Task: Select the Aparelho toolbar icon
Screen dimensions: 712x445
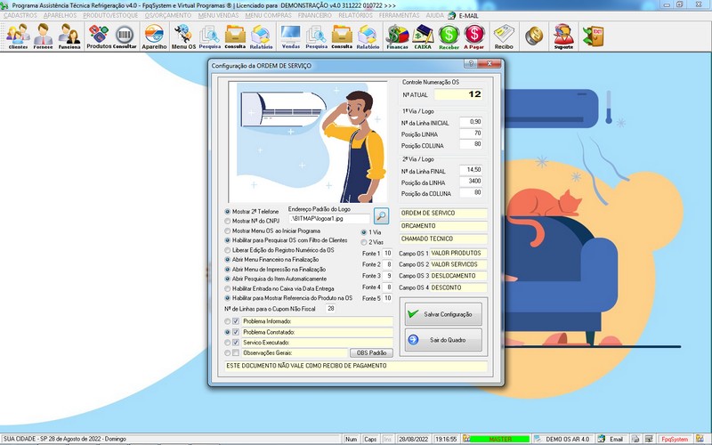Action: [x=154, y=36]
